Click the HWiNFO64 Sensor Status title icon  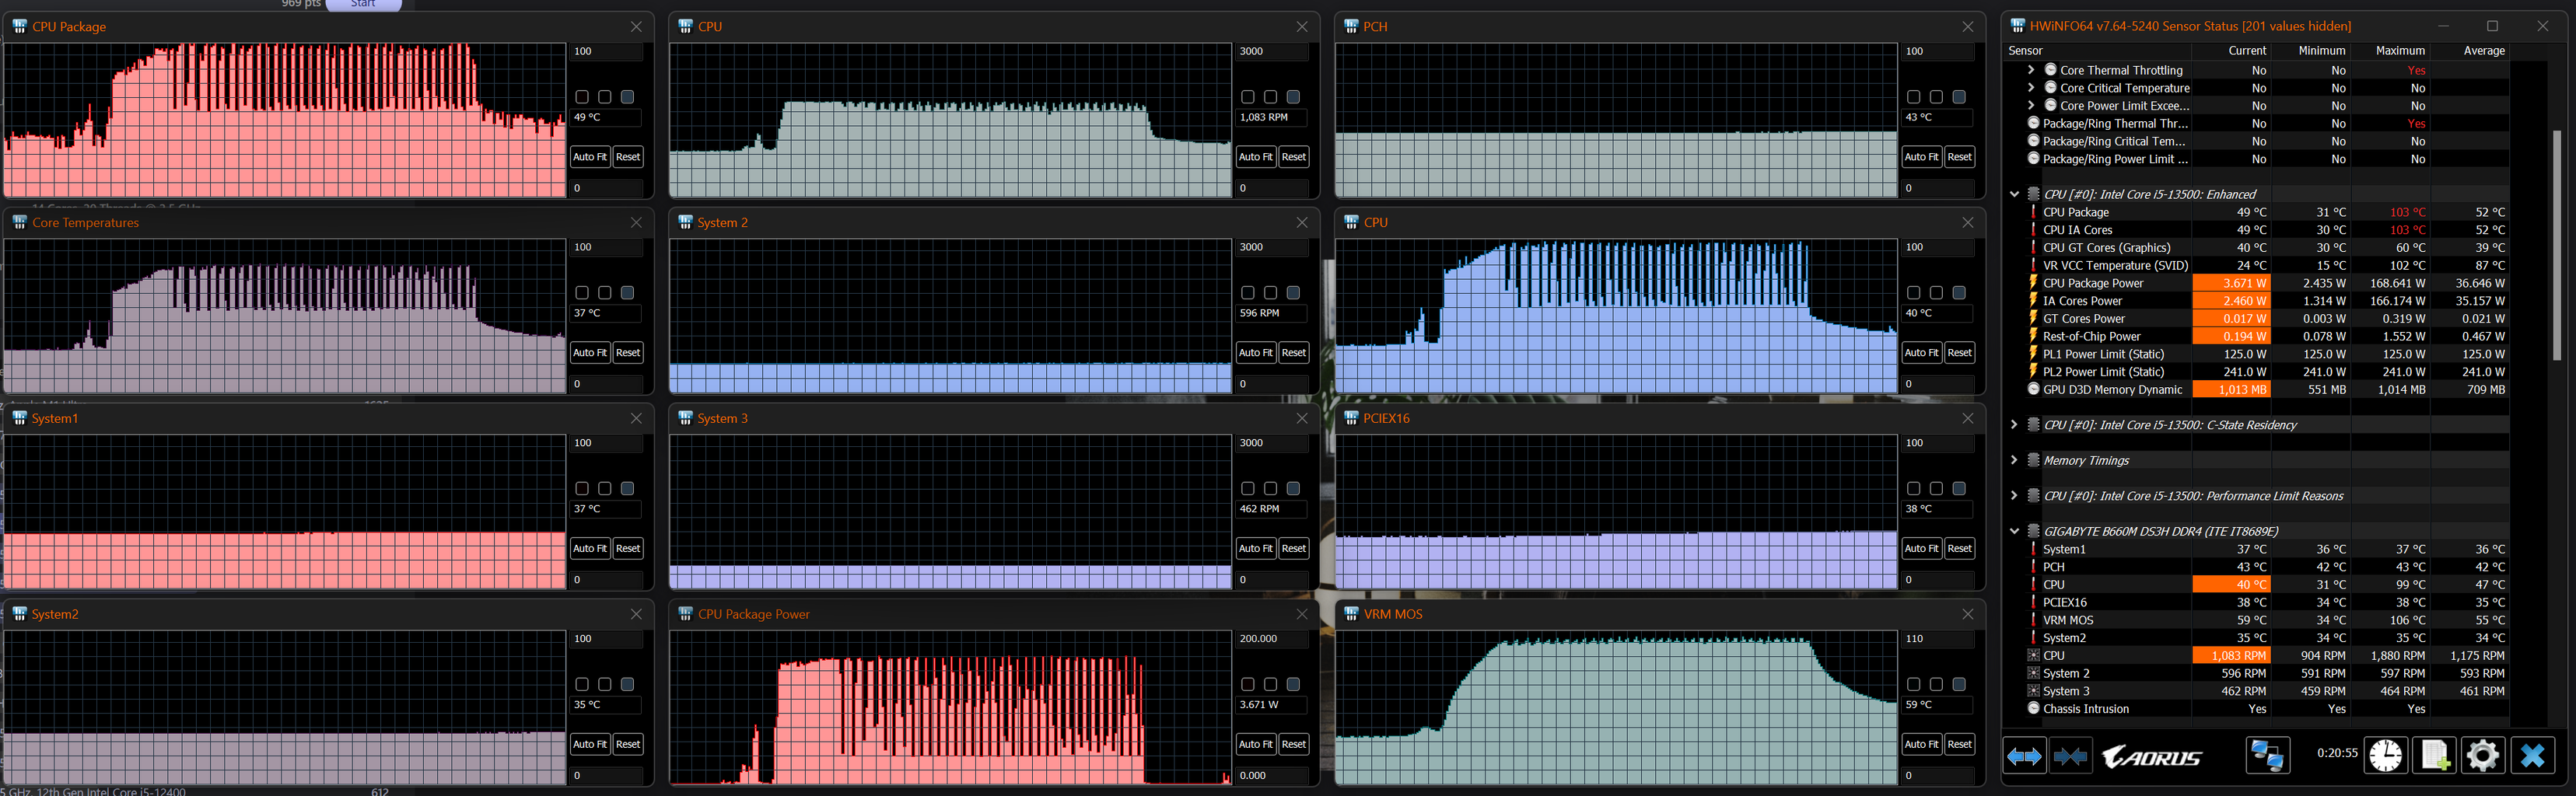(x=2018, y=26)
